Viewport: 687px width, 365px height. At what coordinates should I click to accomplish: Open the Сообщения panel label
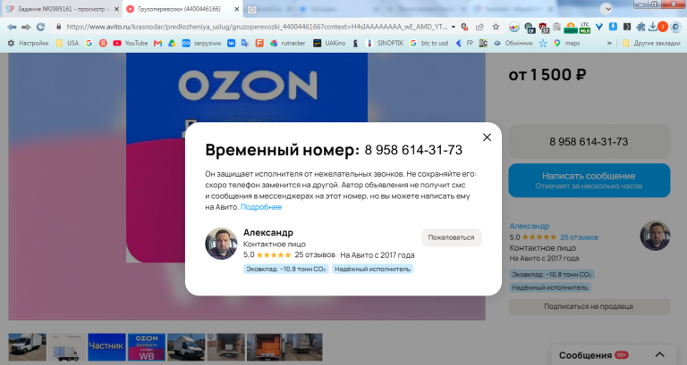click(x=585, y=355)
